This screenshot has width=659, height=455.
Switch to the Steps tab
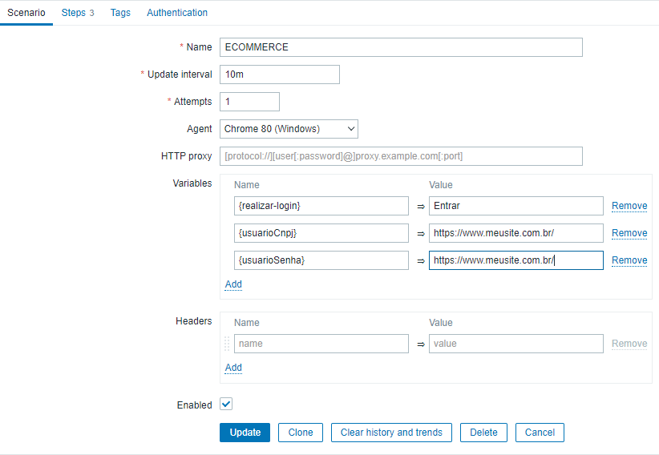78,13
